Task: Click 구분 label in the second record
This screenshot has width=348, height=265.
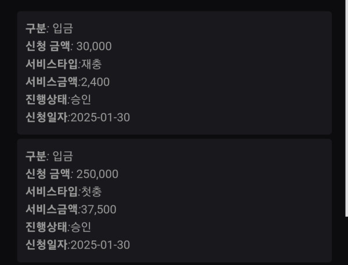Action: click(x=36, y=156)
